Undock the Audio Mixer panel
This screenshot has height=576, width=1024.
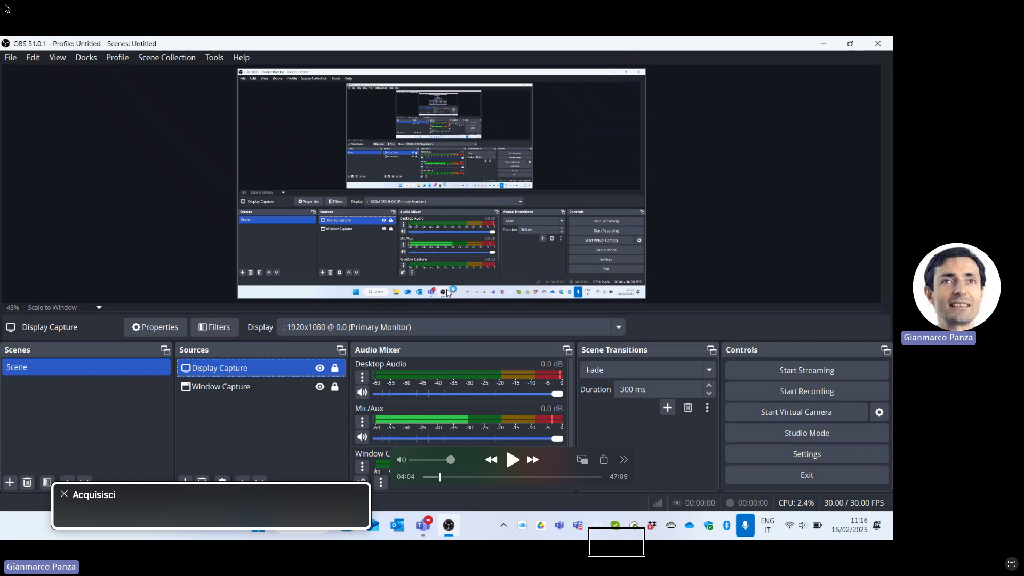coord(567,350)
